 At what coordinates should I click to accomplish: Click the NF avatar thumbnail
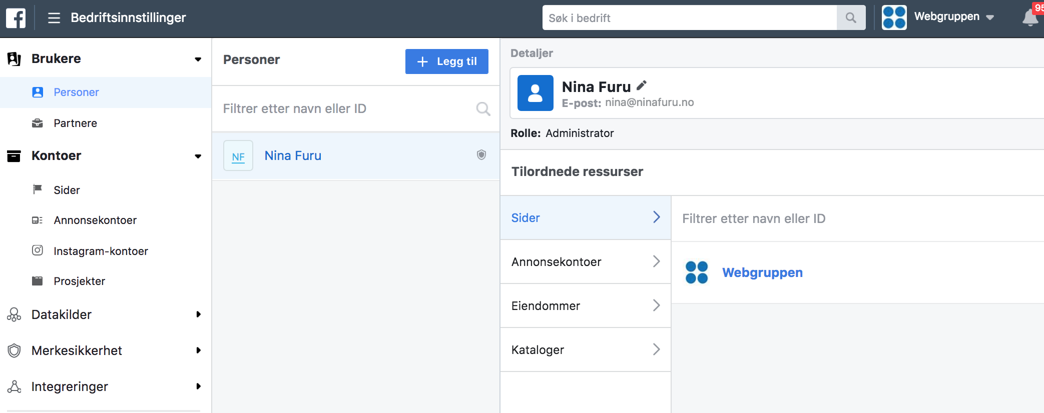[238, 155]
